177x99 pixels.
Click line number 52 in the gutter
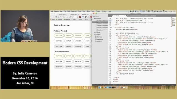point(110,78)
